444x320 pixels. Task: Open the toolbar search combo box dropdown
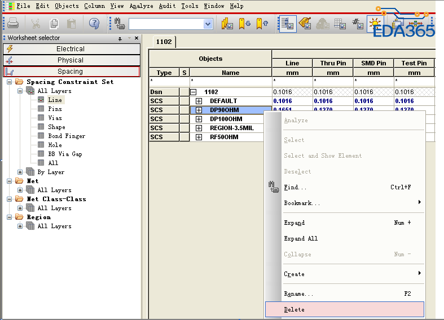[208, 24]
